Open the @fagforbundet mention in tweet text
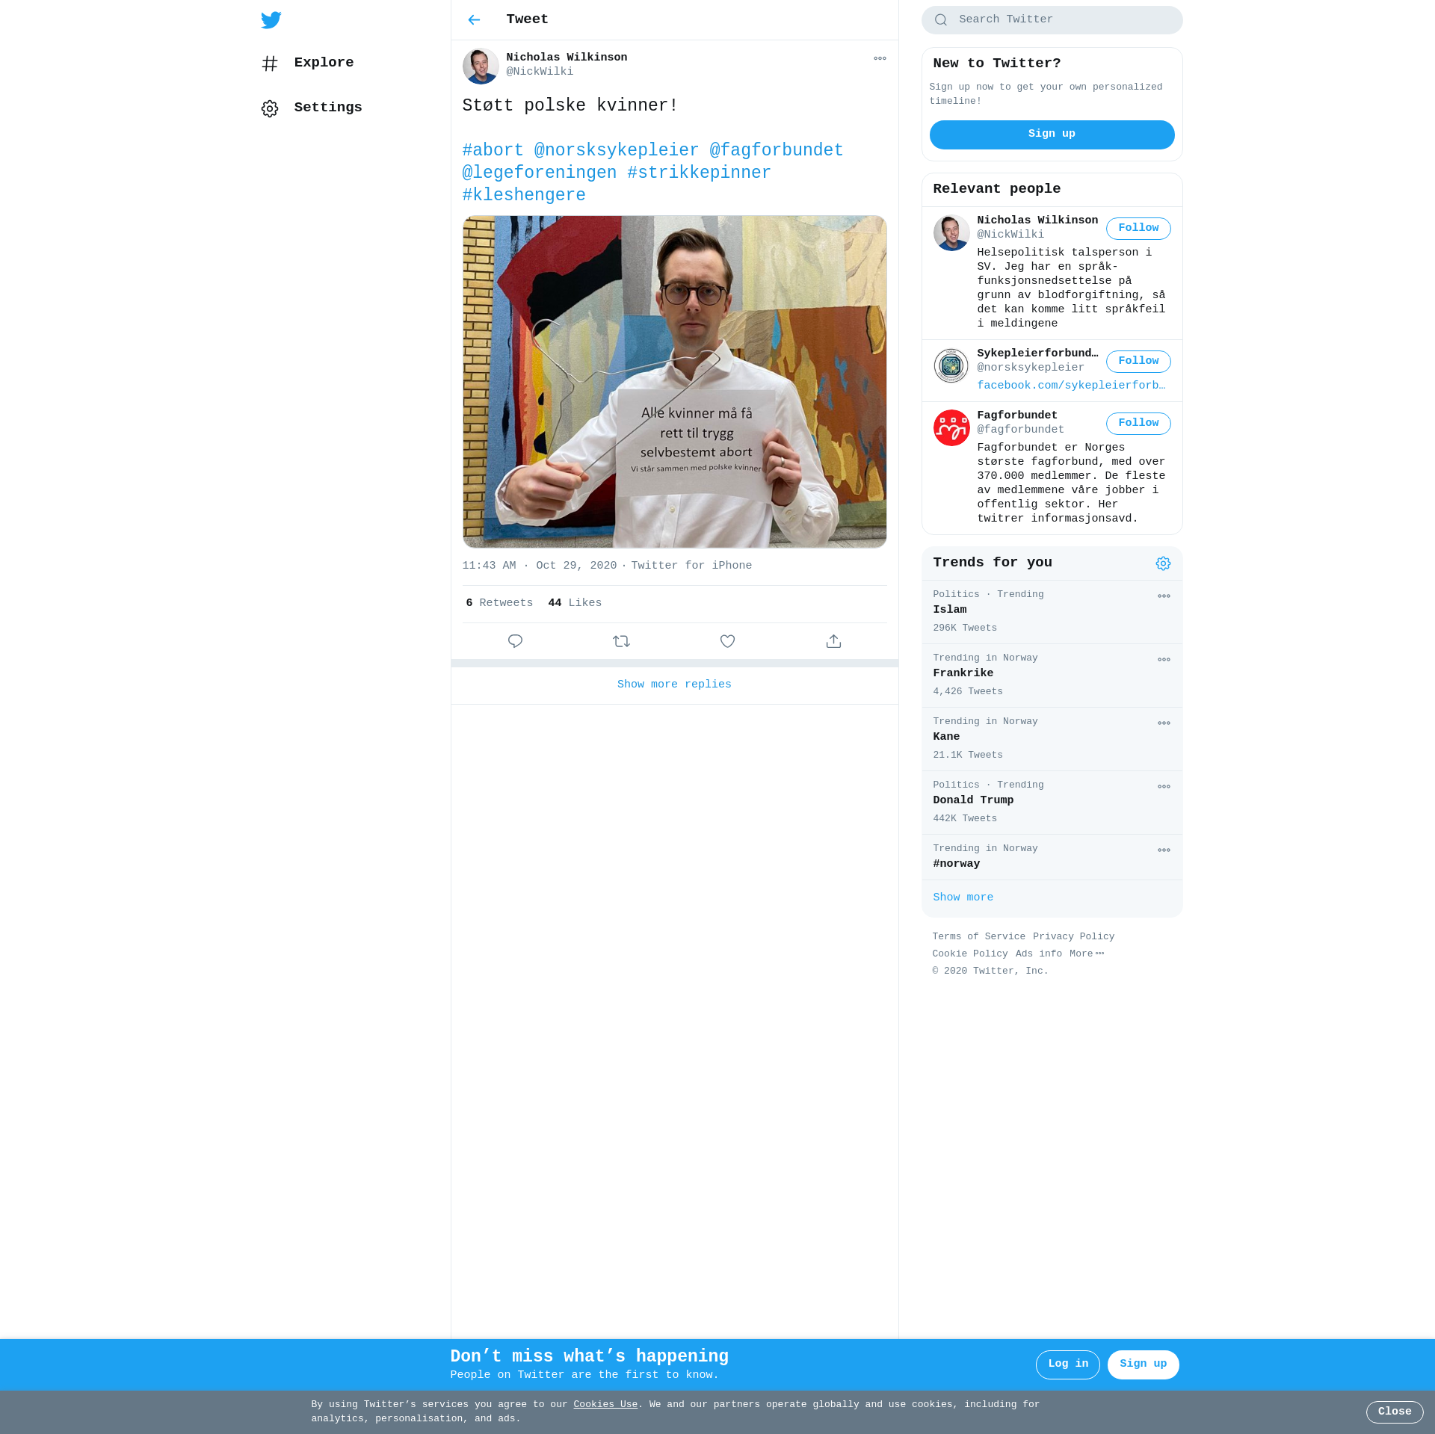 pyautogui.click(x=776, y=150)
